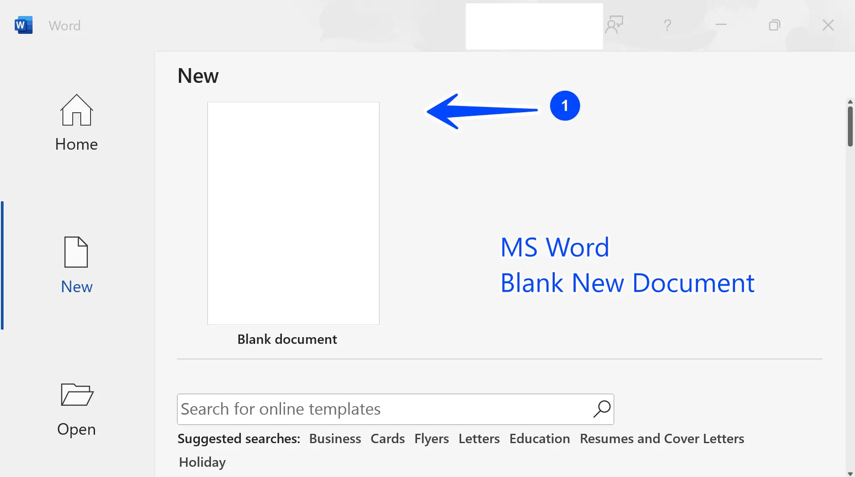
Task: Open the Open files sidebar item
Action: (x=76, y=410)
